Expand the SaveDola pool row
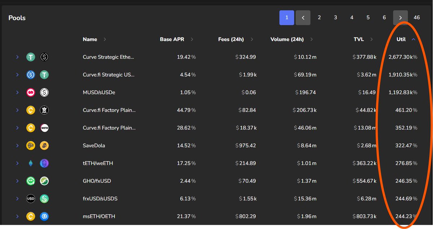The height and width of the screenshot is (229, 433). point(17,145)
